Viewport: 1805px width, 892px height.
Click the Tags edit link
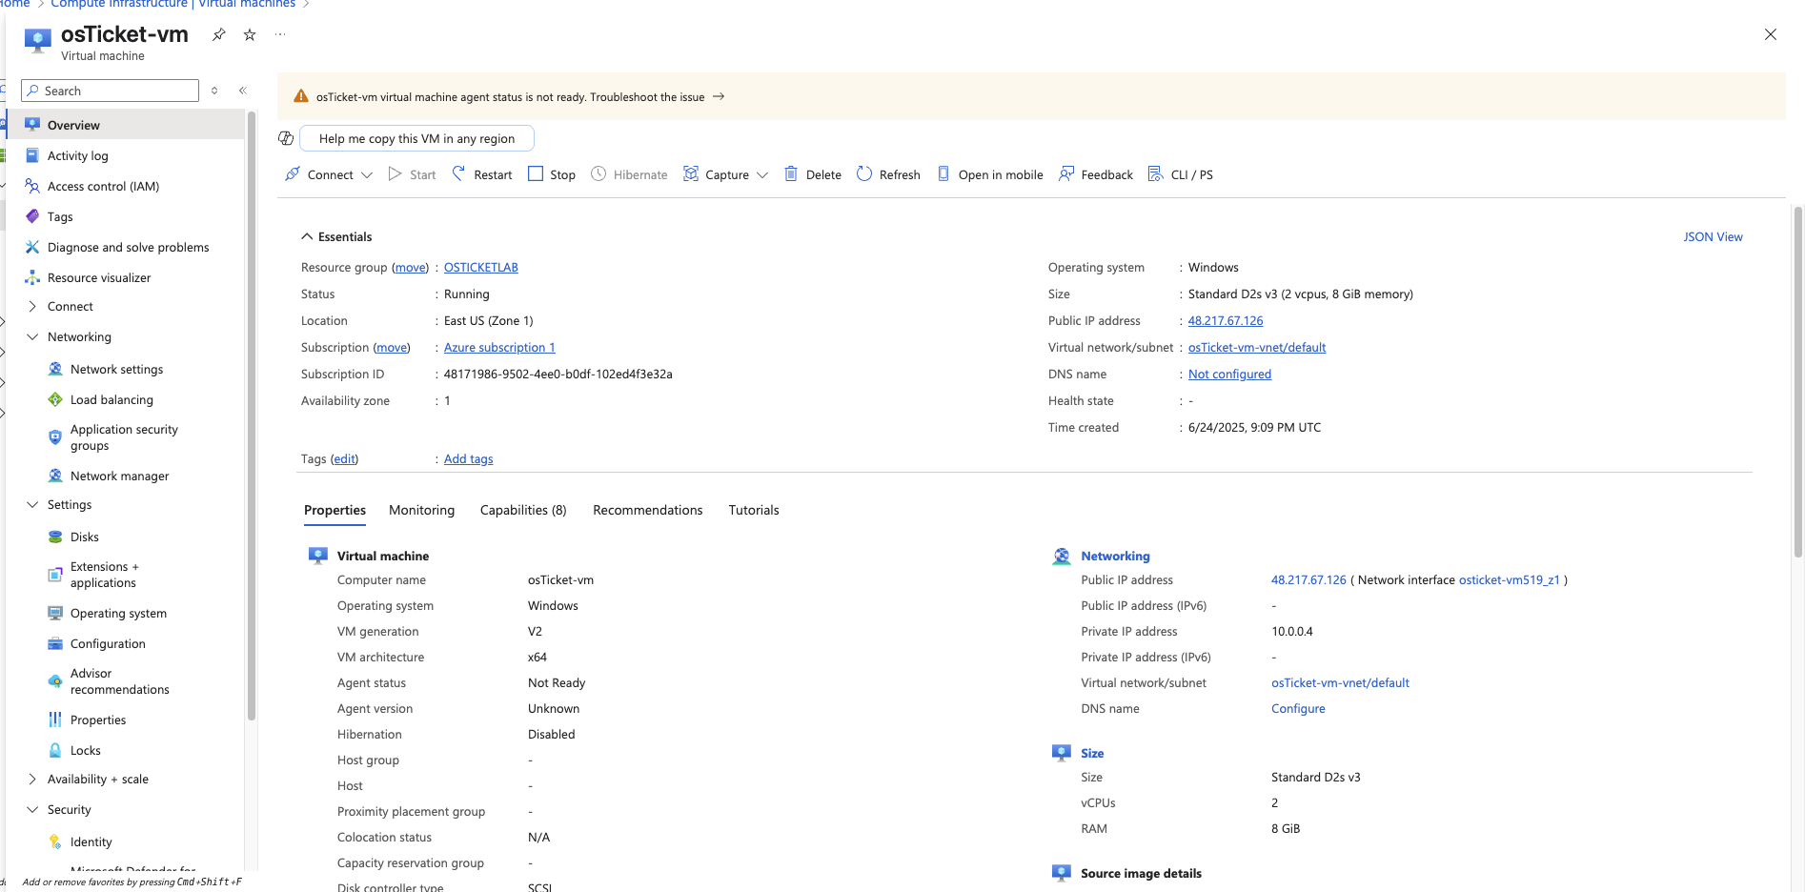[344, 458]
